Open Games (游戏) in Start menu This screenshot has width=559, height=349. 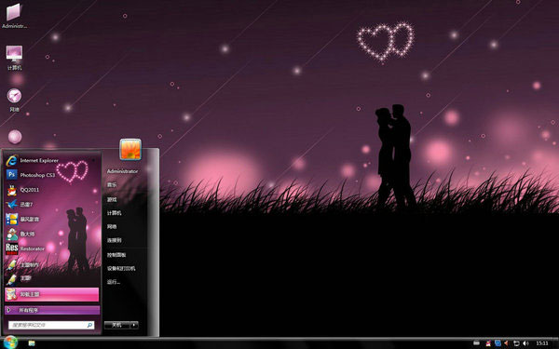112,199
